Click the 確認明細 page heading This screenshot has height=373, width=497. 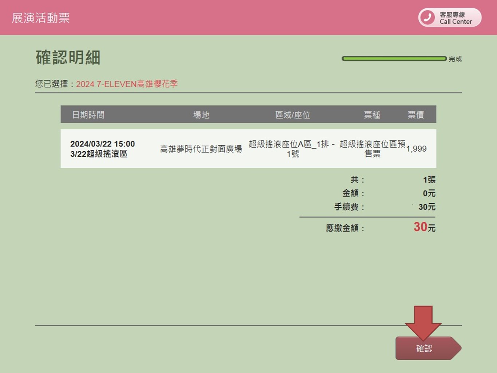click(68, 58)
